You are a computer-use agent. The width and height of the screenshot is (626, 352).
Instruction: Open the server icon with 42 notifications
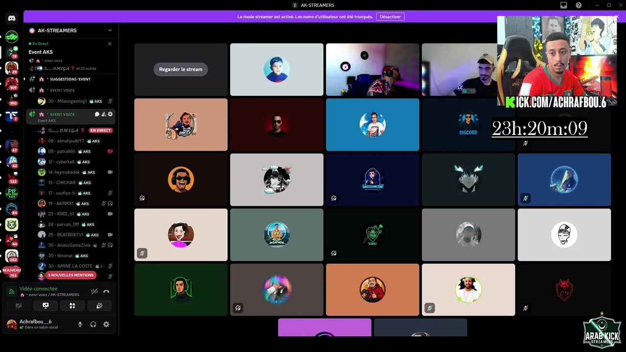(12, 162)
